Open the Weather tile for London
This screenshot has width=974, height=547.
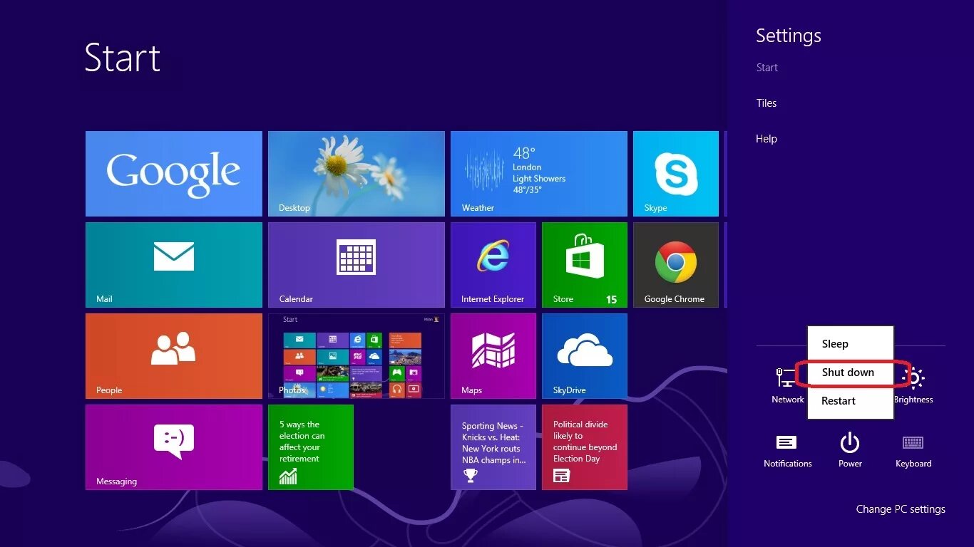tap(539, 174)
